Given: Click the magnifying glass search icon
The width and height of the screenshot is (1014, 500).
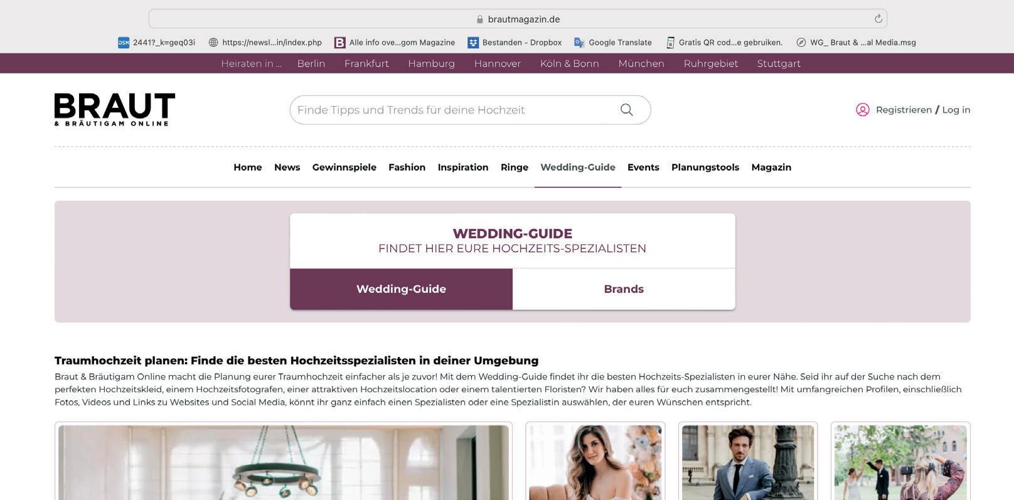Looking at the screenshot, I should tap(626, 110).
